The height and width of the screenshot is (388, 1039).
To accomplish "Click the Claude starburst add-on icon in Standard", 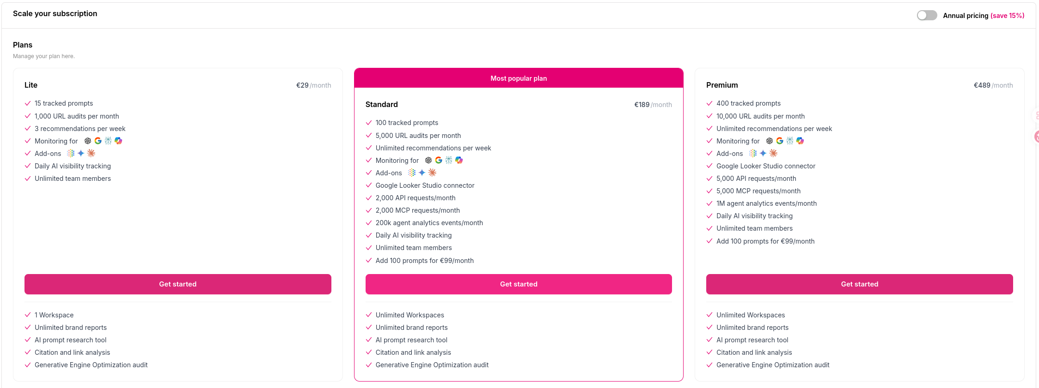I will tap(432, 173).
